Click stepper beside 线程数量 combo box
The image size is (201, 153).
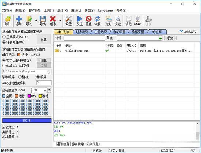[49, 90]
